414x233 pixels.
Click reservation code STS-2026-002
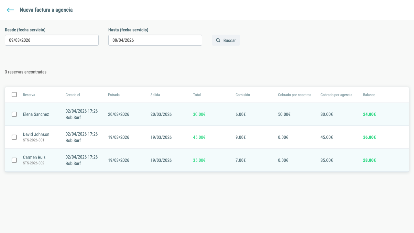click(34, 163)
